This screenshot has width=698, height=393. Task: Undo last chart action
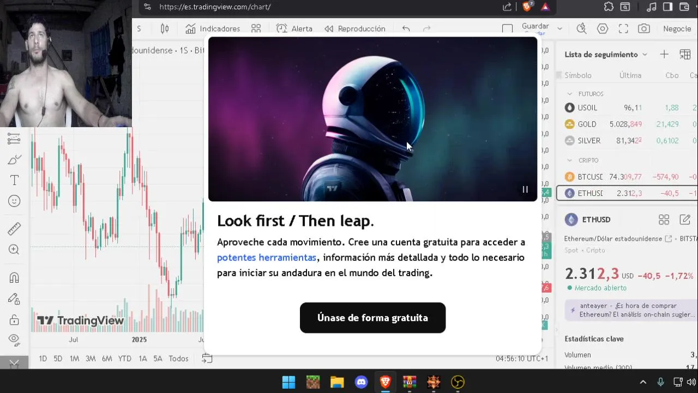coord(406,28)
